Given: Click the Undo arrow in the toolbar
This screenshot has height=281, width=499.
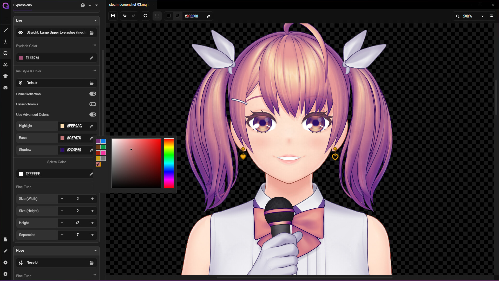Looking at the screenshot, I should click(x=124, y=16).
